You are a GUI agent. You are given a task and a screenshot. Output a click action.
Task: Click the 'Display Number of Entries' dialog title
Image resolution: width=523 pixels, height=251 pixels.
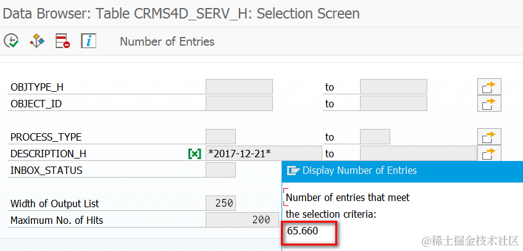pos(359,170)
